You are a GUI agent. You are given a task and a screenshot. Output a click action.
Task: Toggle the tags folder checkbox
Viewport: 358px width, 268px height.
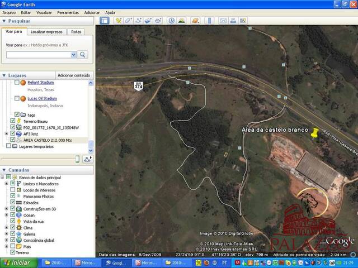coord(17,114)
